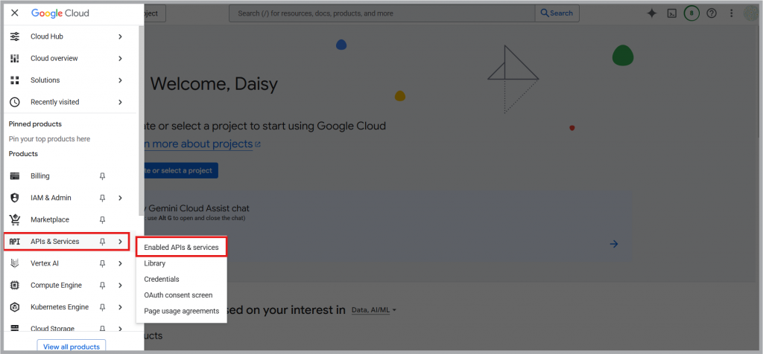Image resolution: width=763 pixels, height=354 pixels.
Task: Click the Cloud Storage icon
Action: pyautogui.click(x=15, y=328)
